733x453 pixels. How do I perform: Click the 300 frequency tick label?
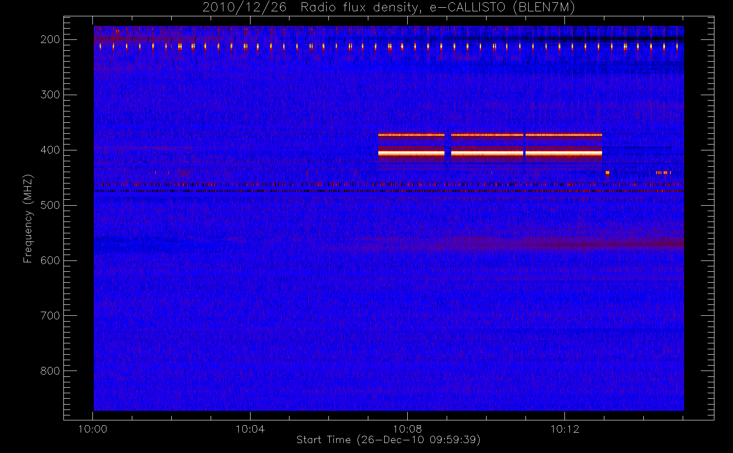point(50,95)
